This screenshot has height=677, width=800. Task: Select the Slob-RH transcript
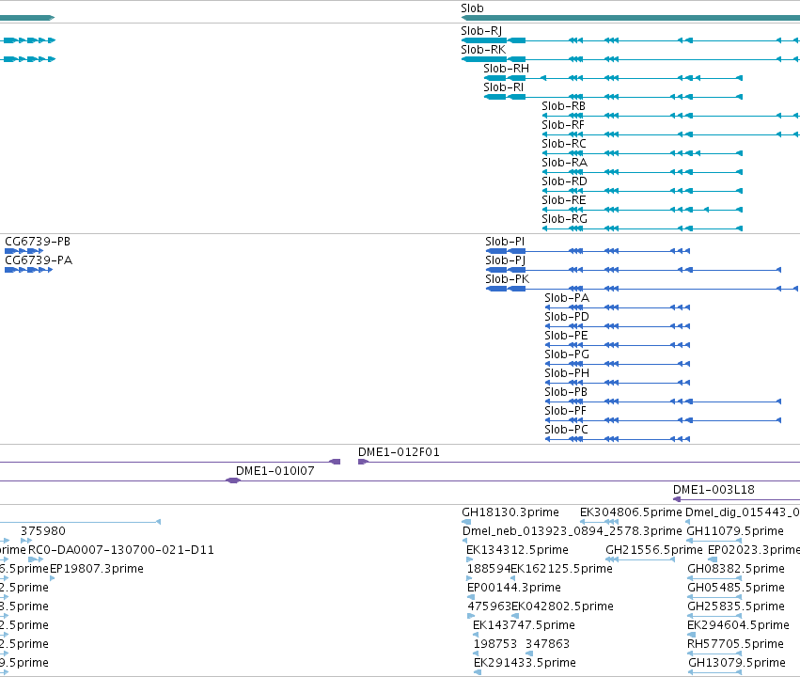613,78
